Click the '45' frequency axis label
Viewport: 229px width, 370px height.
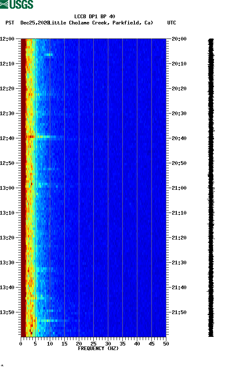coord(151,344)
